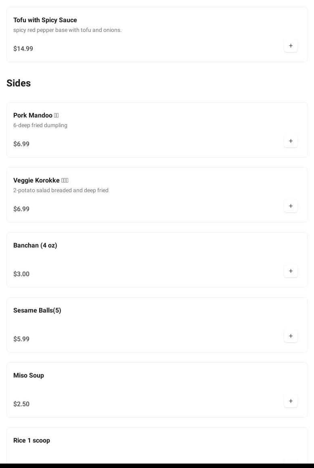Image resolution: width=314 pixels, height=468 pixels.
Task: Click the Banchan (4 oz) title
Action: [x=35, y=245]
